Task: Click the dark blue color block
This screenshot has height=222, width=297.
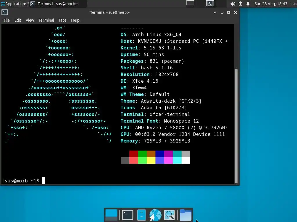Action: pos(160,154)
